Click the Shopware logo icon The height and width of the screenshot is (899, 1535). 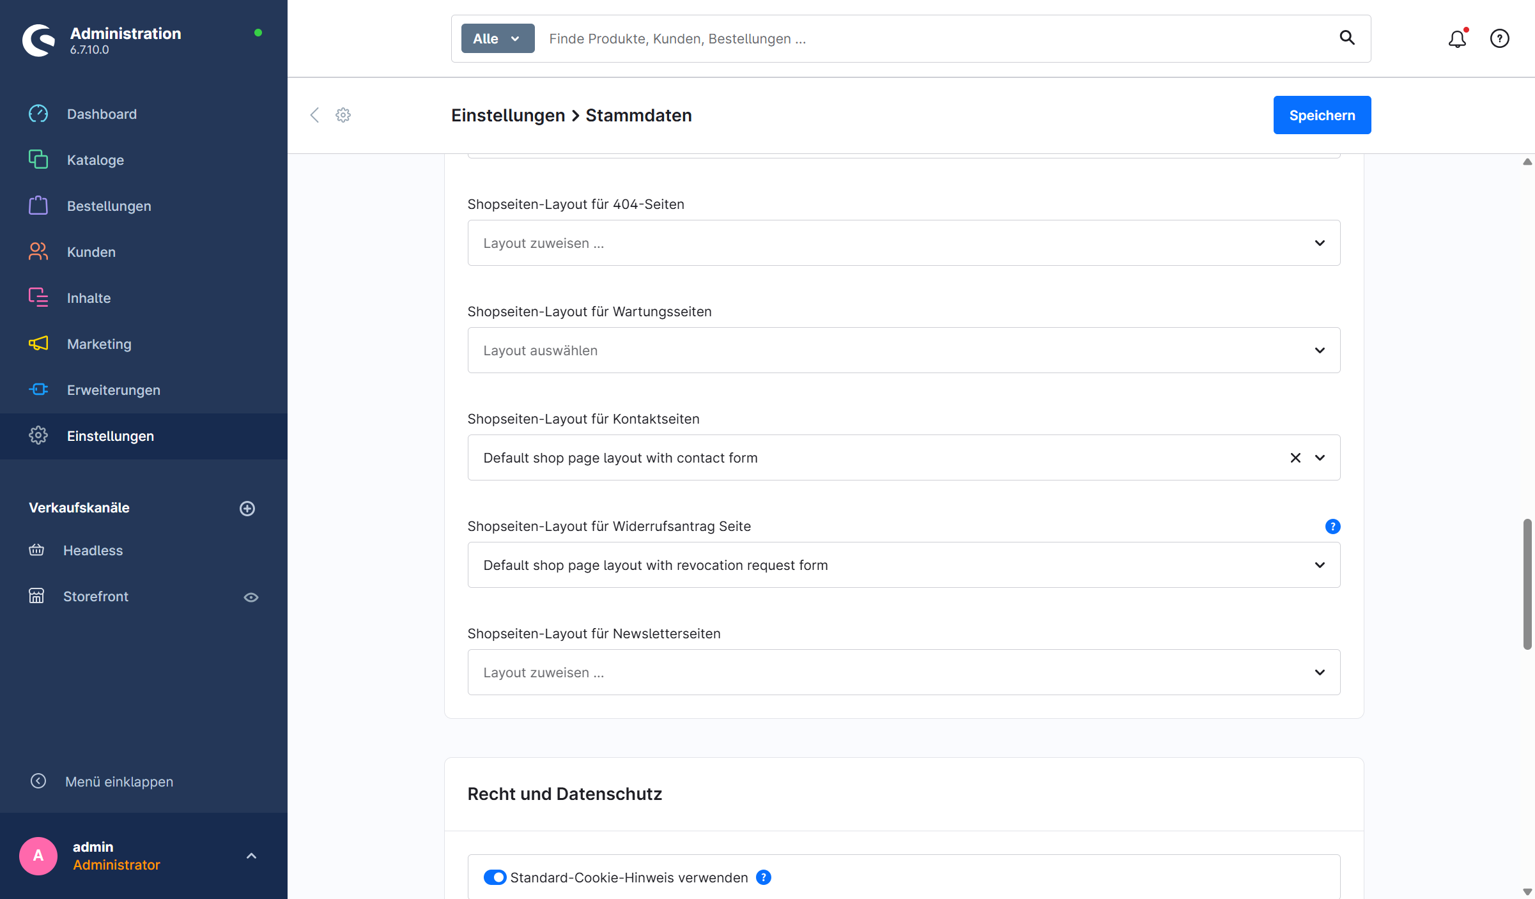click(x=40, y=40)
